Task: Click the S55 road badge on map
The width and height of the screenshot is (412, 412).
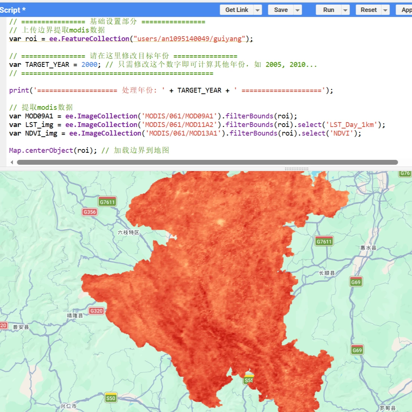Action: click(248, 380)
